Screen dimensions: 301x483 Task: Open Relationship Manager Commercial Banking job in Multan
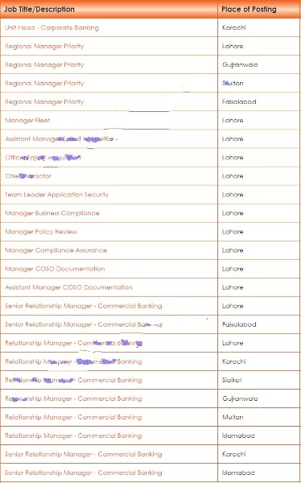pos(73,417)
